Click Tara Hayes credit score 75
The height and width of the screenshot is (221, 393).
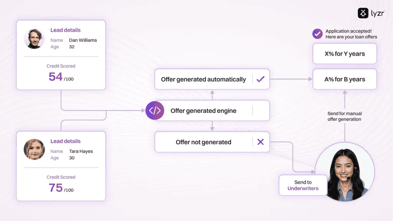tap(56, 188)
